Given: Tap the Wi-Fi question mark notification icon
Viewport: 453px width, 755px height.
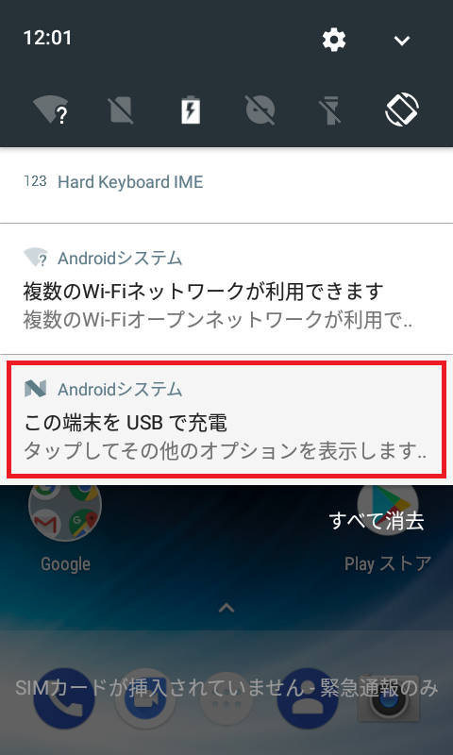Looking at the screenshot, I should pos(36,258).
